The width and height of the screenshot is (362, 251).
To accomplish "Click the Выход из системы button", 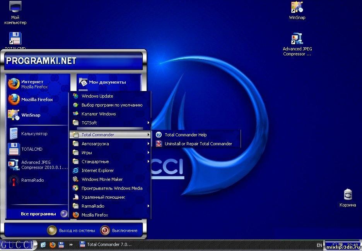I will click(x=71, y=230).
